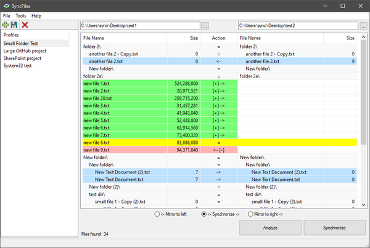This screenshot has width=370, height=248.
Task: Click the right File Name column header
Action: click(281, 38)
